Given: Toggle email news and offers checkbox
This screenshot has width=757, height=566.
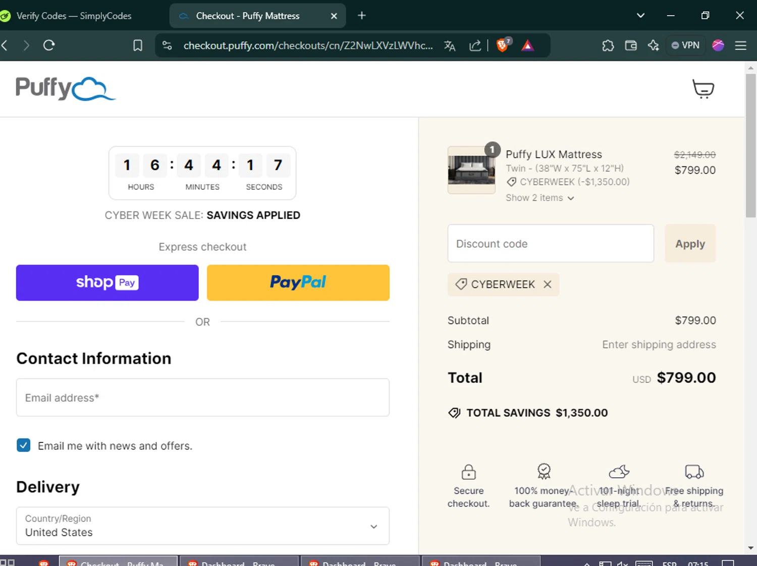Looking at the screenshot, I should tap(24, 445).
